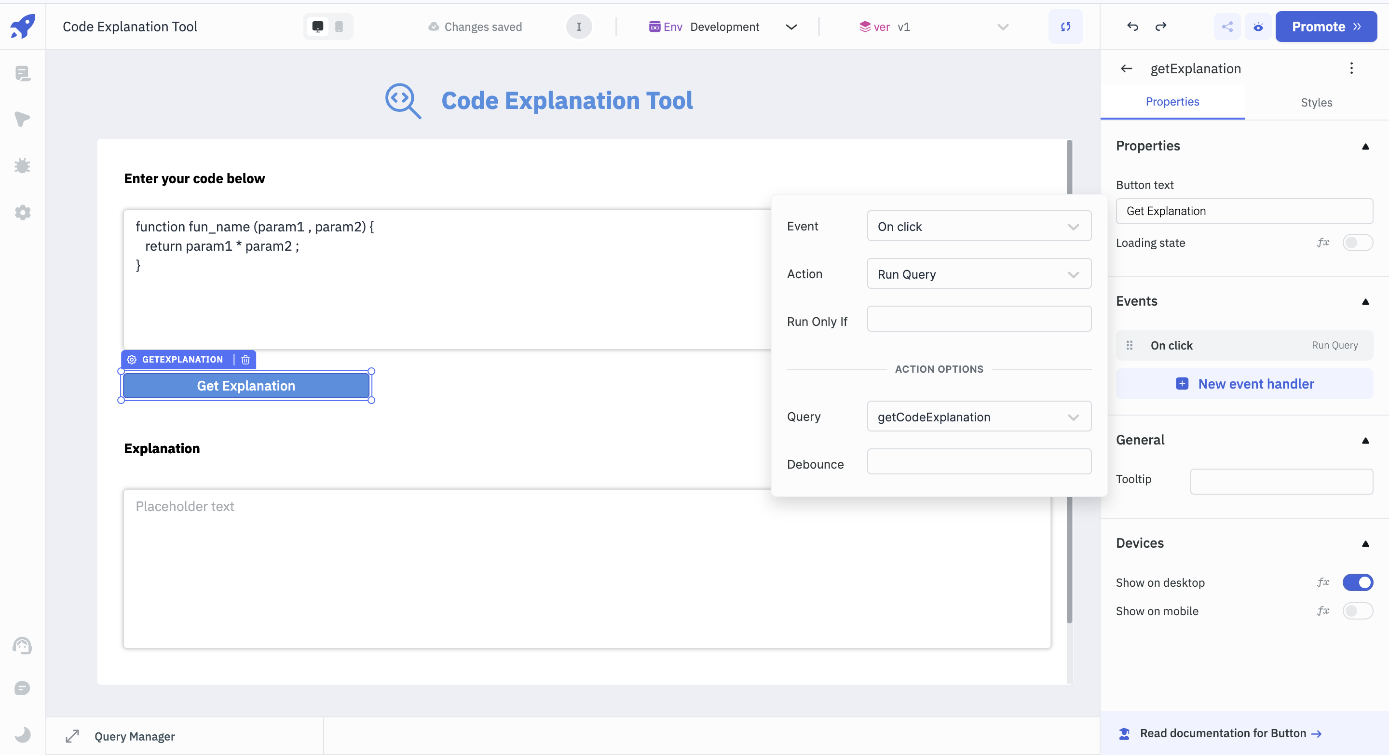
Task: Switch to the Styles tab
Action: click(x=1316, y=102)
